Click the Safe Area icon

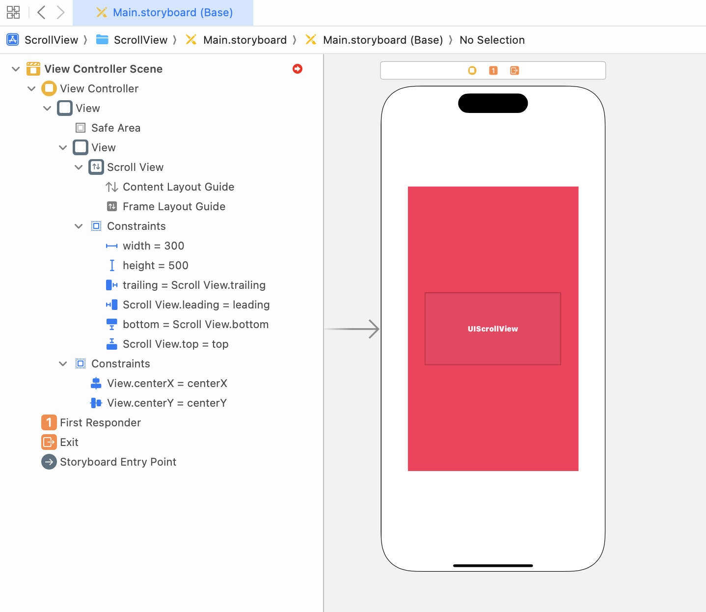point(81,128)
